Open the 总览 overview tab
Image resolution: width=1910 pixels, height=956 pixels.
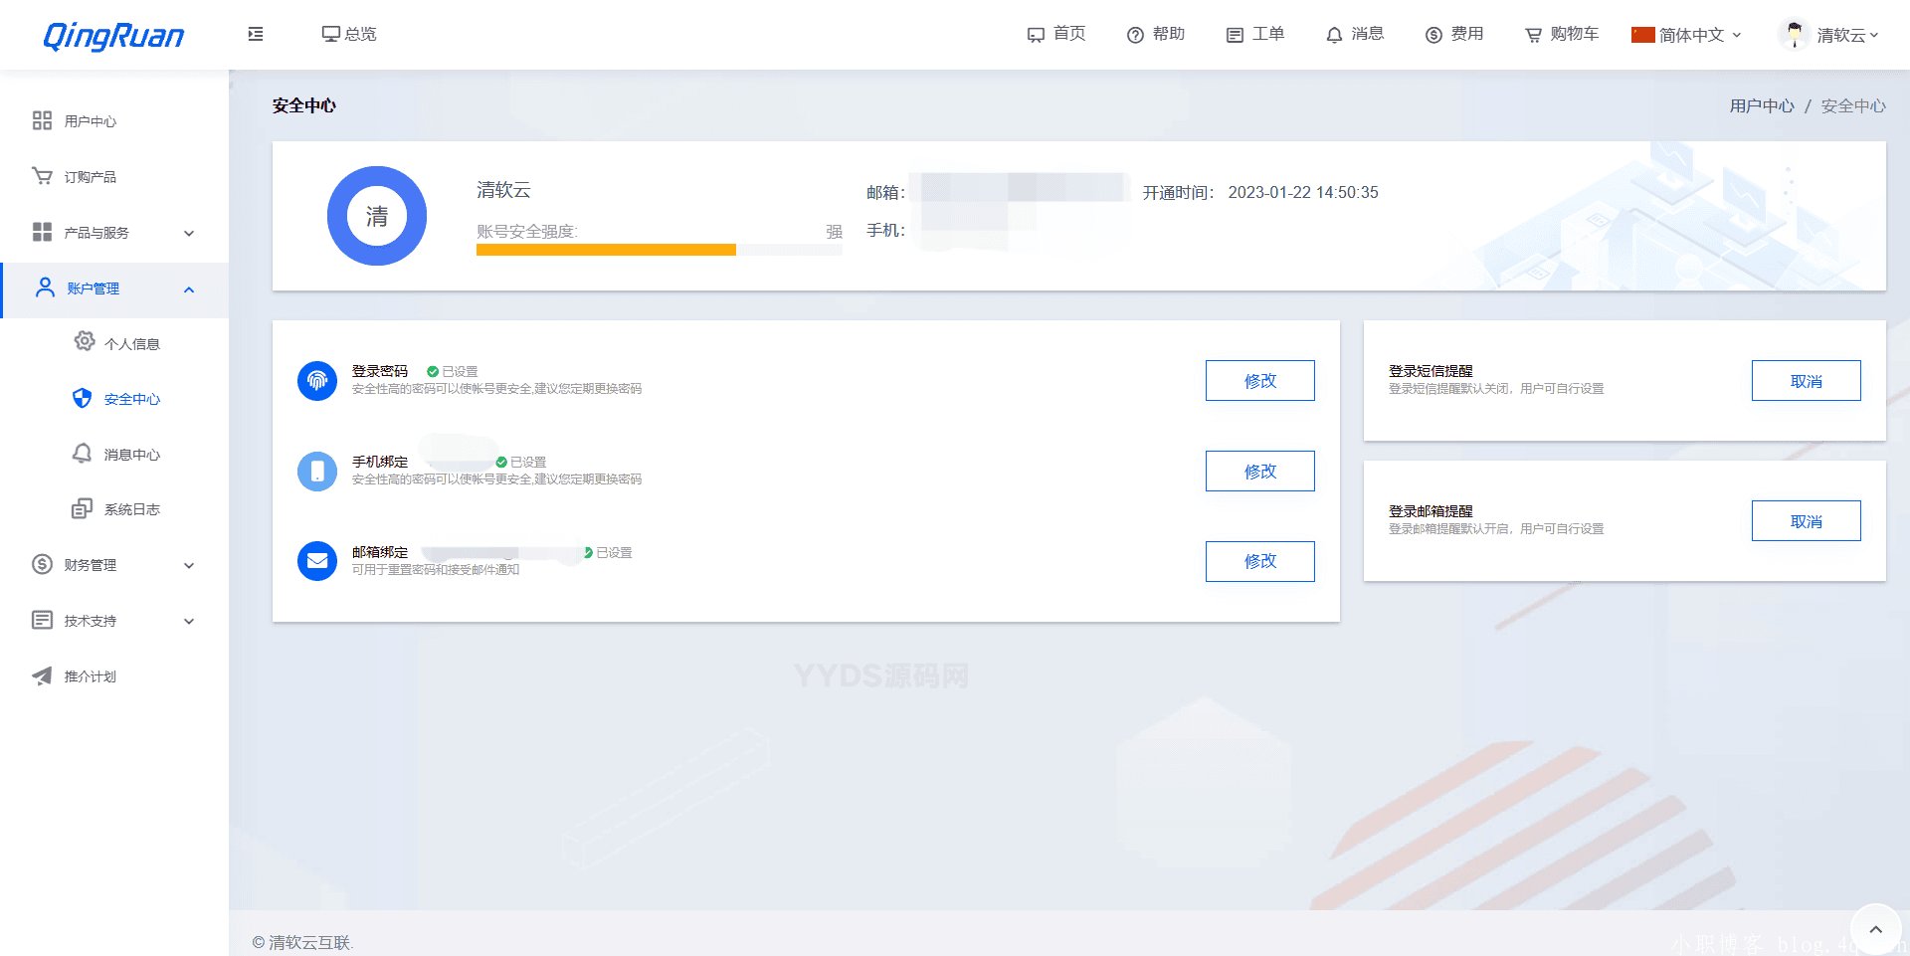[349, 34]
